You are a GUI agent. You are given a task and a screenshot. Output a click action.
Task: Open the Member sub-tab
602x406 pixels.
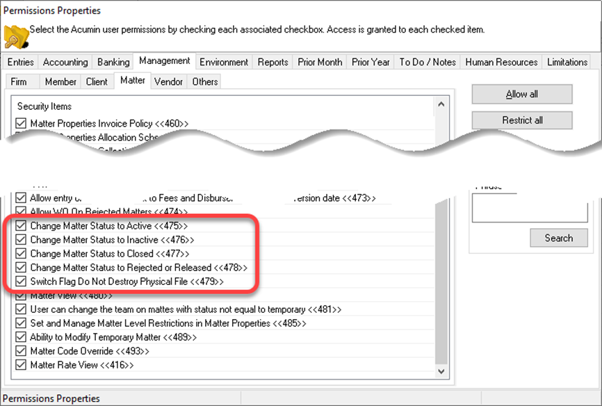point(60,81)
